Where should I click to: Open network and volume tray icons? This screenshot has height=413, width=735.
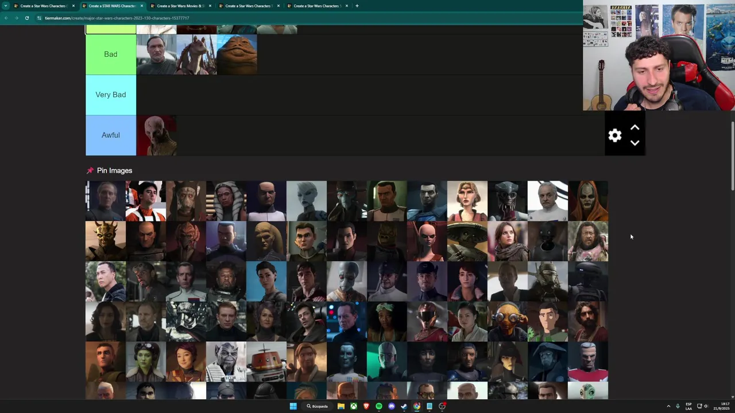[702, 406]
